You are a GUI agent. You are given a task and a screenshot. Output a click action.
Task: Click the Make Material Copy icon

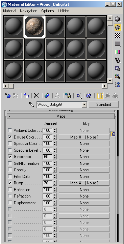tap(47, 96)
